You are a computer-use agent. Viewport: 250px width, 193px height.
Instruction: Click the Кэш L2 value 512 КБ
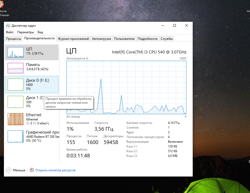click(172, 151)
